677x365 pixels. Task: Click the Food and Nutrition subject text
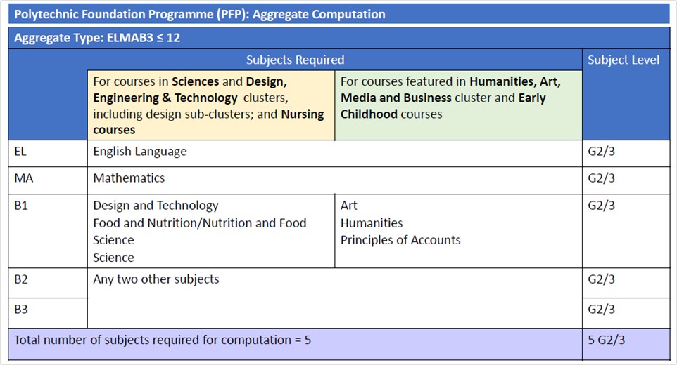point(200,223)
